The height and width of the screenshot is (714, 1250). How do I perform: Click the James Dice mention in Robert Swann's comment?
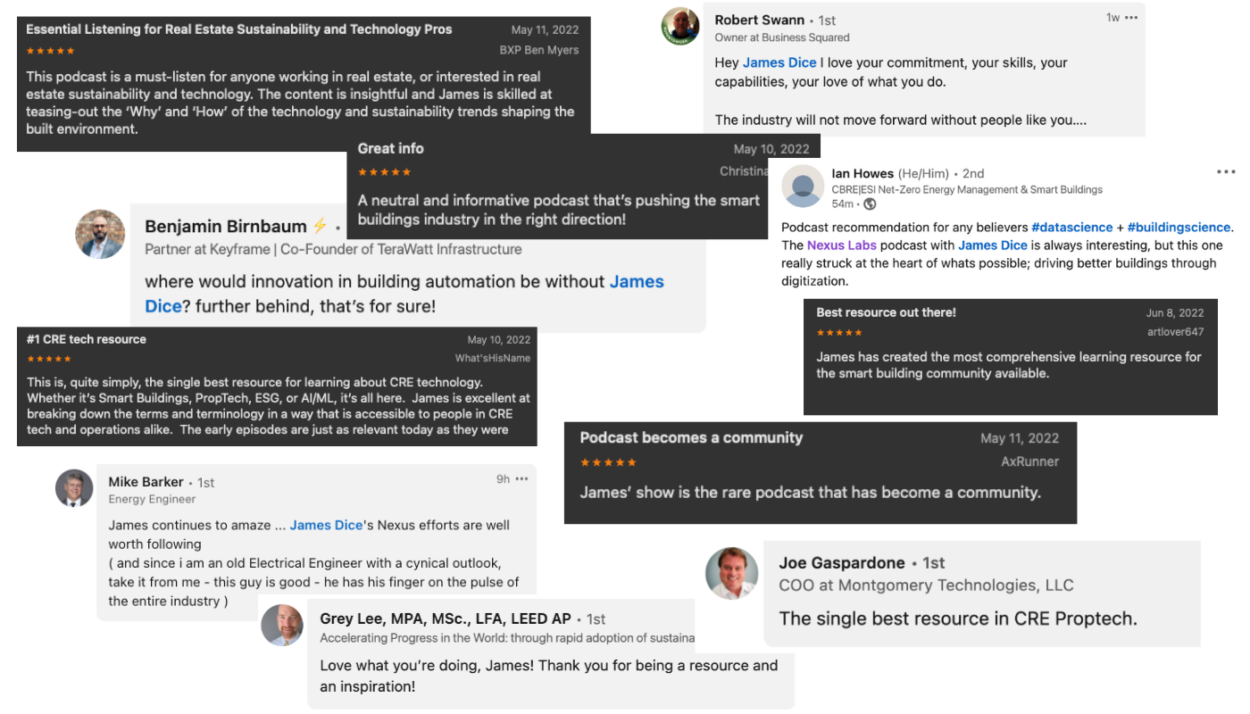[779, 62]
